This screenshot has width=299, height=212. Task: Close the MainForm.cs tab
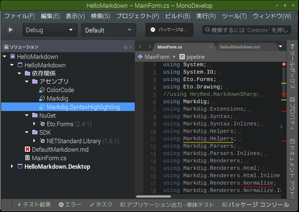[211, 47]
